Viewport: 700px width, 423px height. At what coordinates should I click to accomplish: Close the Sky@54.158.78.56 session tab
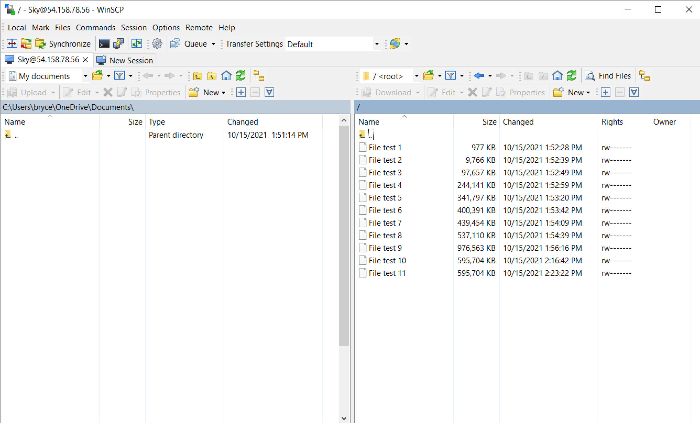(85, 60)
